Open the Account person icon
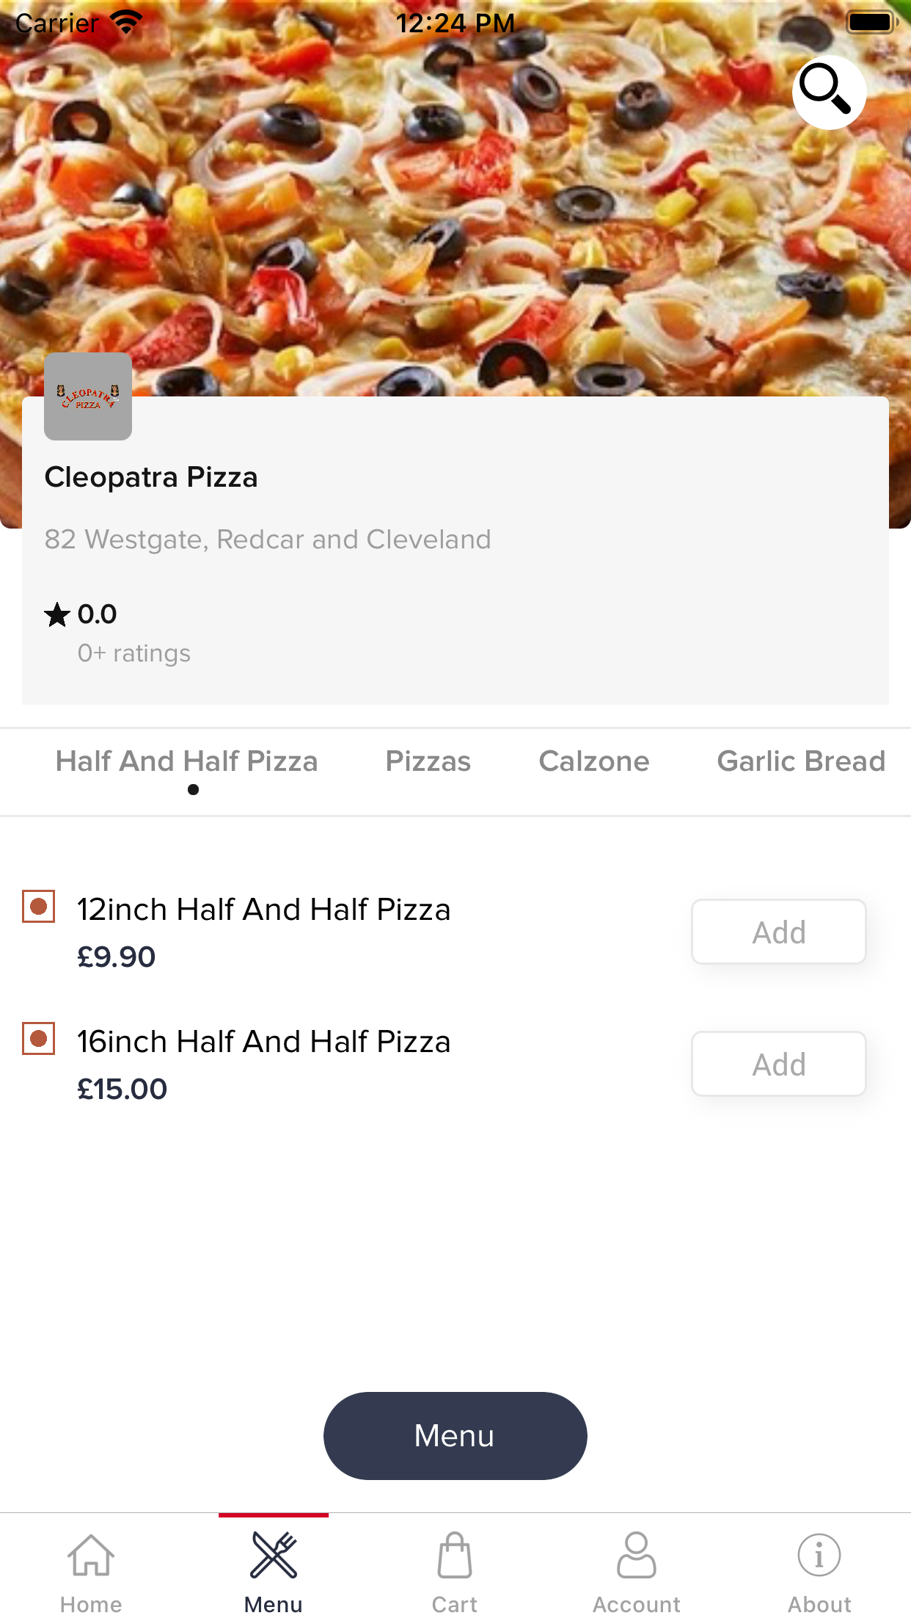Screen dimensions: 911x1621 [x=637, y=1556]
